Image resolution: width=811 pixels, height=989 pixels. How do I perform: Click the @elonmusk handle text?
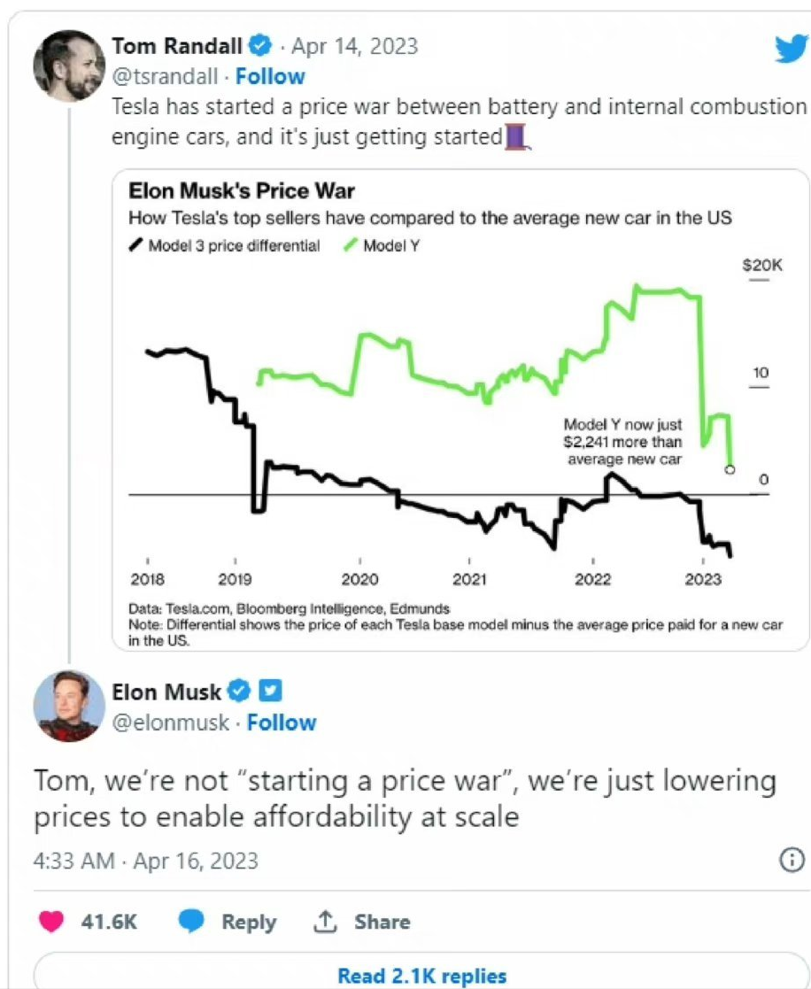click(172, 722)
